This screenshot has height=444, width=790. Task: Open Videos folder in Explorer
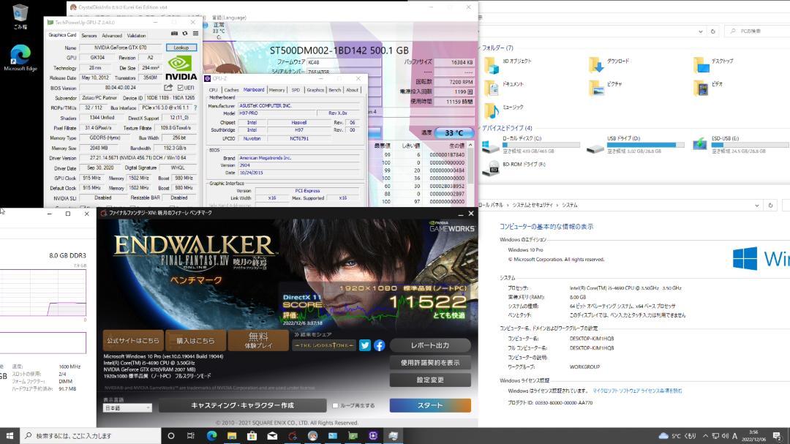tap(708, 88)
